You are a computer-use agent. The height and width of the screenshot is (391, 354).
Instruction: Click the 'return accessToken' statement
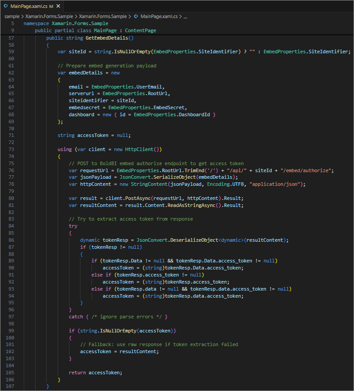[x=95, y=372]
